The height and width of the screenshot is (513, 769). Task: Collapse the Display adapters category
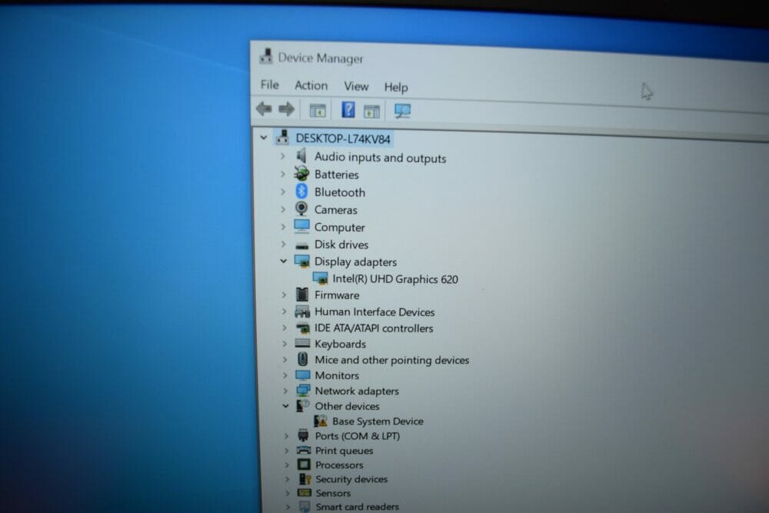284,261
